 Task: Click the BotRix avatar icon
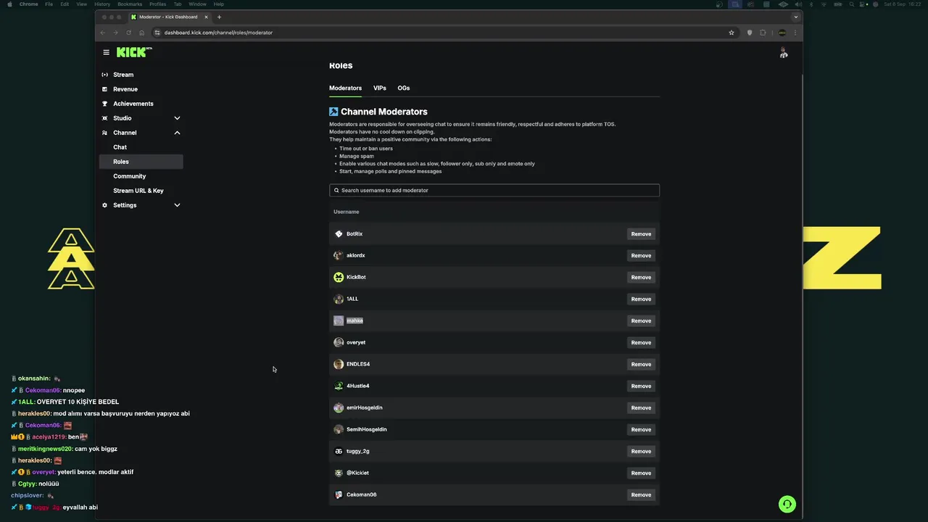click(x=339, y=234)
